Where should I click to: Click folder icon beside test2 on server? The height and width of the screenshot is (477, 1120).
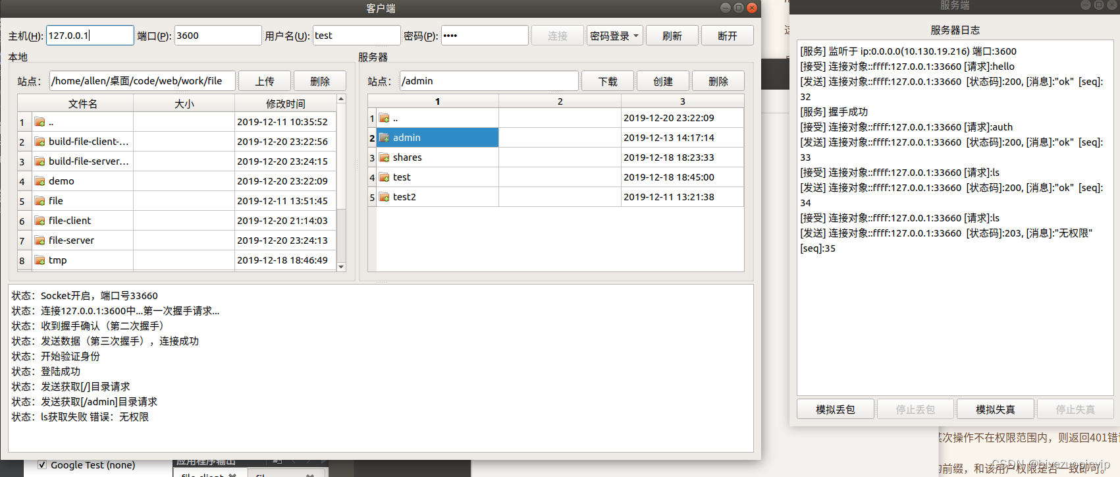[385, 197]
